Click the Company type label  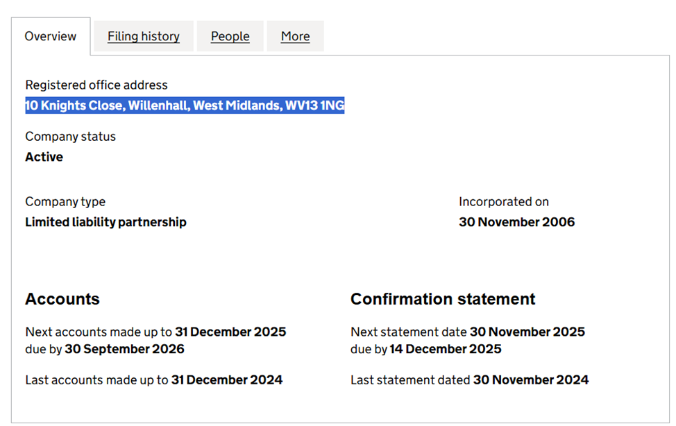pyautogui.click(x=65, y=201)
